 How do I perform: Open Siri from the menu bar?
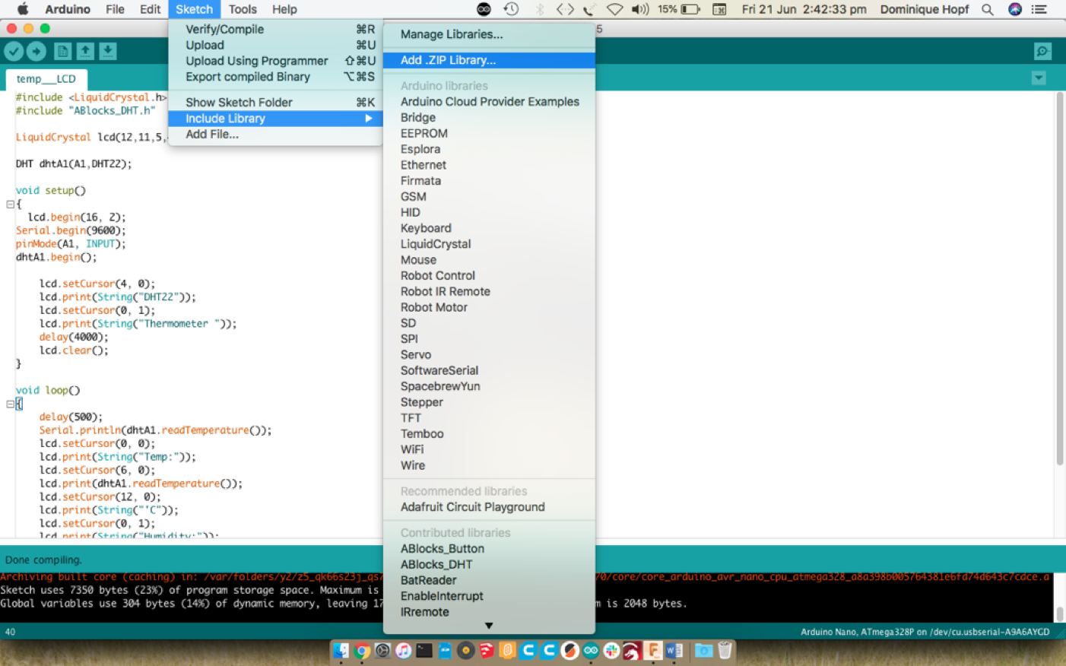click(x=1015, y=9)
